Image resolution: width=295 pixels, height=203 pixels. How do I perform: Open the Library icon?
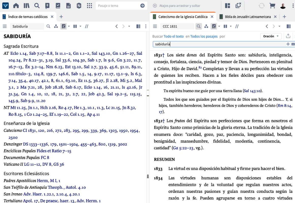pos(26,6)
